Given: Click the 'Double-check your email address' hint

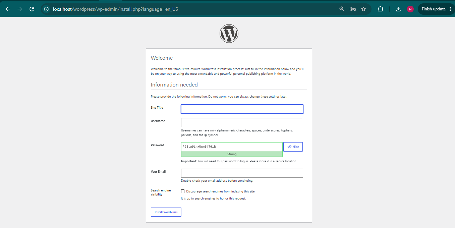Looking at the screenshot, I should coord(217,181).
